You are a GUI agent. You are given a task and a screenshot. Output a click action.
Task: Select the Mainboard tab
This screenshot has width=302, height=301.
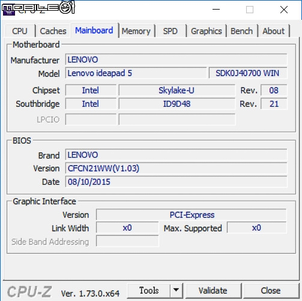(94, 31)
